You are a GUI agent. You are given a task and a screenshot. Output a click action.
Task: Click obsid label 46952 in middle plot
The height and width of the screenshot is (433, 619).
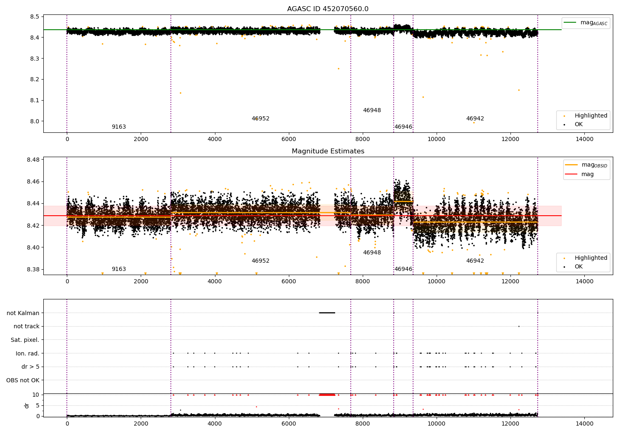click(x=260, y=261)
